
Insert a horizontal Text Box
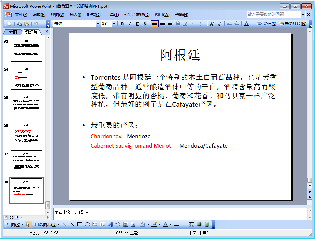[95, 224]
